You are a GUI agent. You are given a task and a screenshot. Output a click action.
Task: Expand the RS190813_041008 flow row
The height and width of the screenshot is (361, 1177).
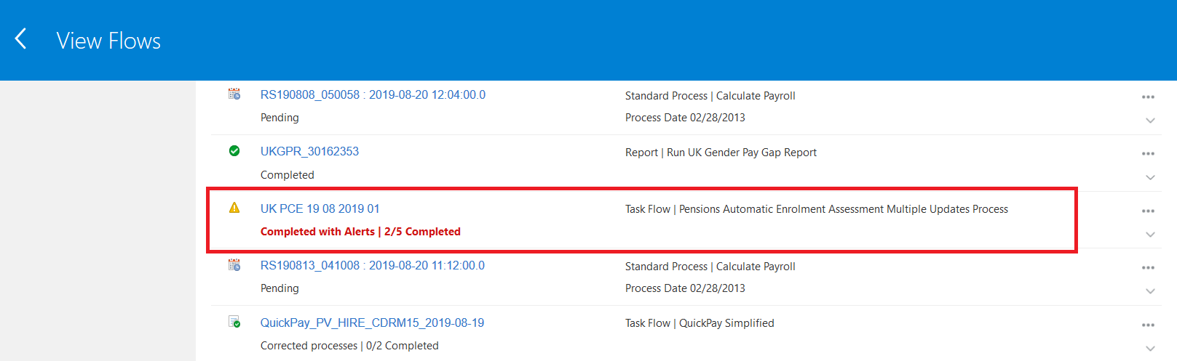tap(1150, 291)
